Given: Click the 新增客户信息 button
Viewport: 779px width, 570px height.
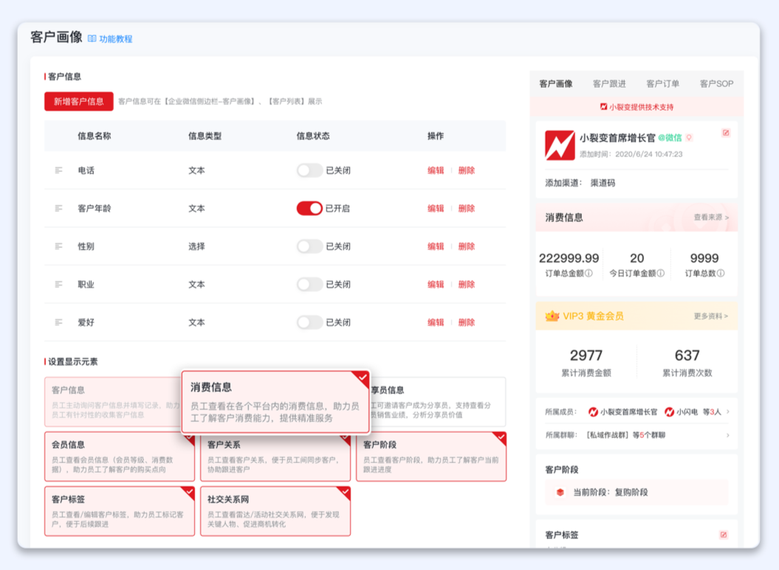Looking at the screenshot, I should (78, 101).
